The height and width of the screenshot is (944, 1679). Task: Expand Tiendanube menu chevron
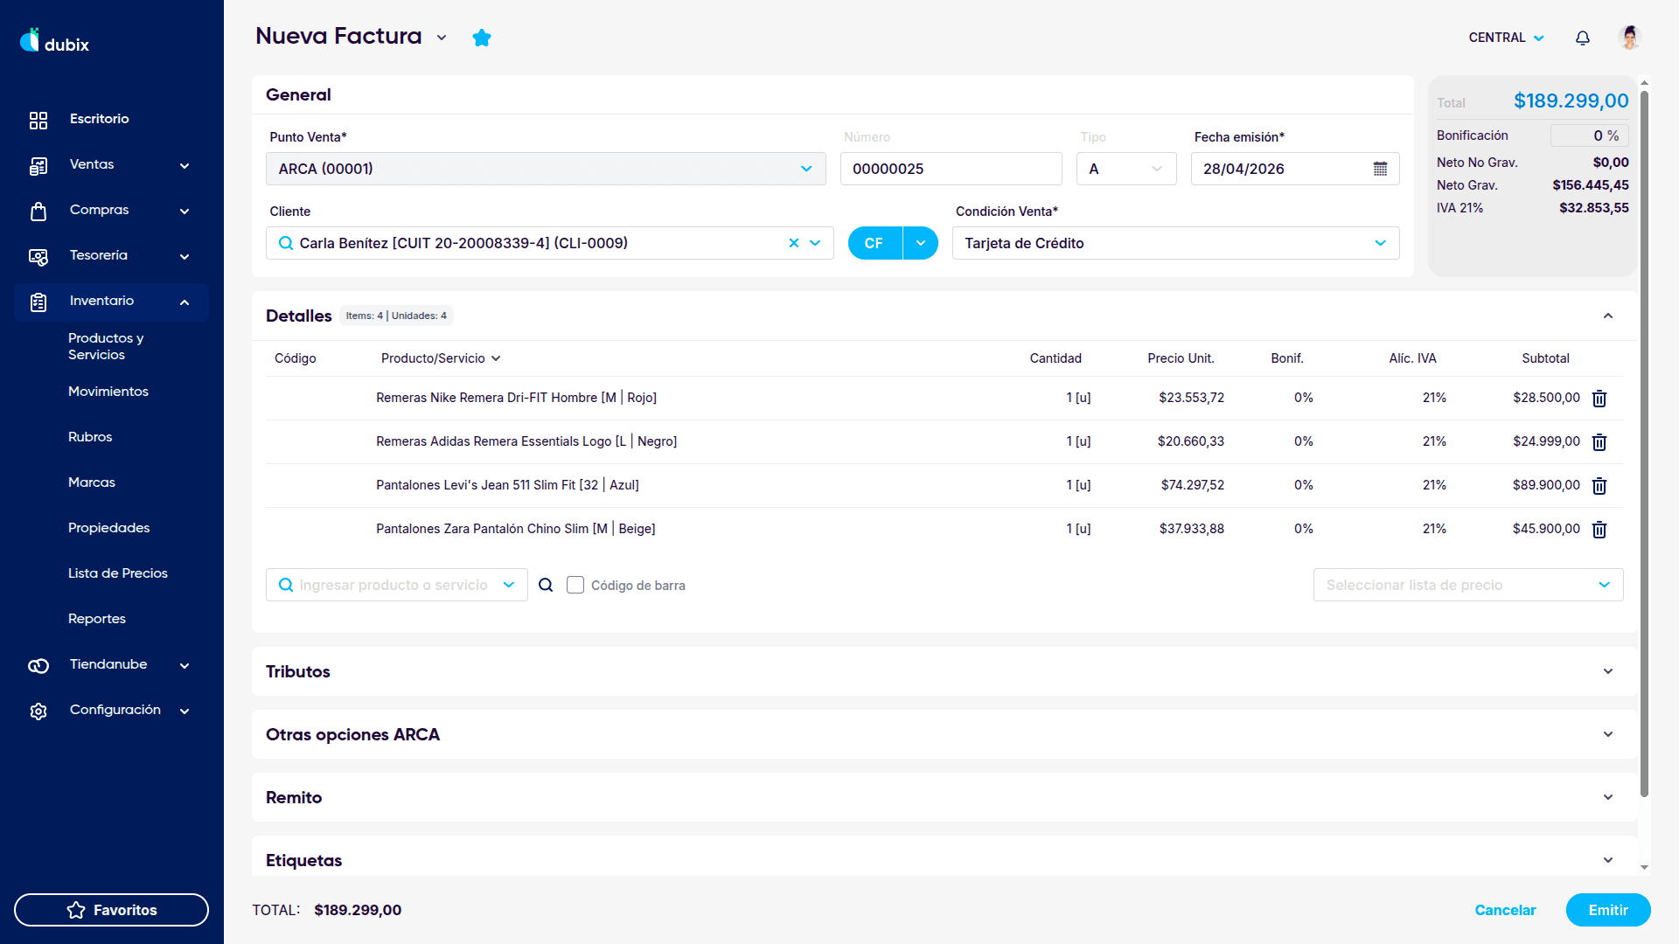[185, 665]
